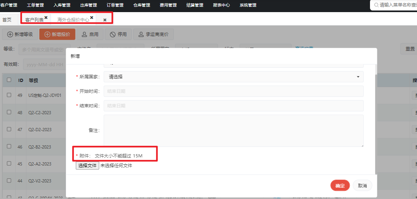Check the row for Q2-D2-2023
417x199 pixels.
[9, 129]
